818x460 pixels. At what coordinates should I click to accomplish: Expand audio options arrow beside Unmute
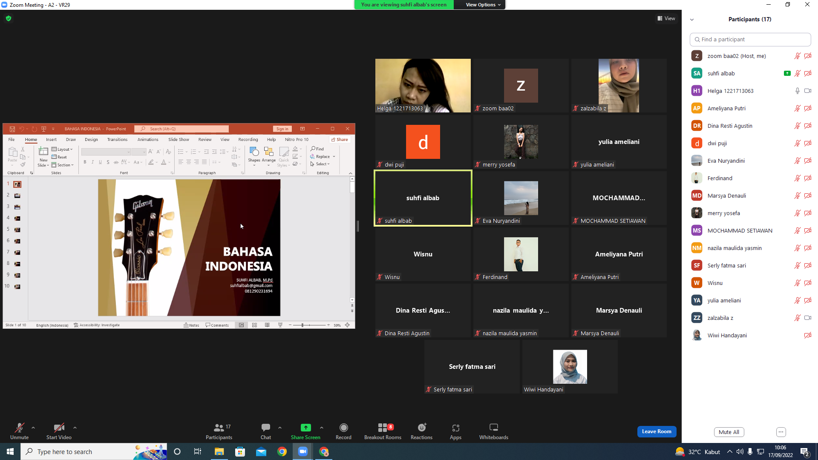coord(33,428)
